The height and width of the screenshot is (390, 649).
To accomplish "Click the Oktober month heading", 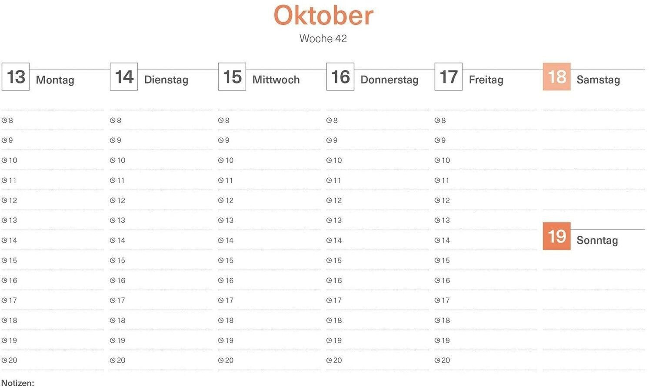I will click(x=323, y=16).
